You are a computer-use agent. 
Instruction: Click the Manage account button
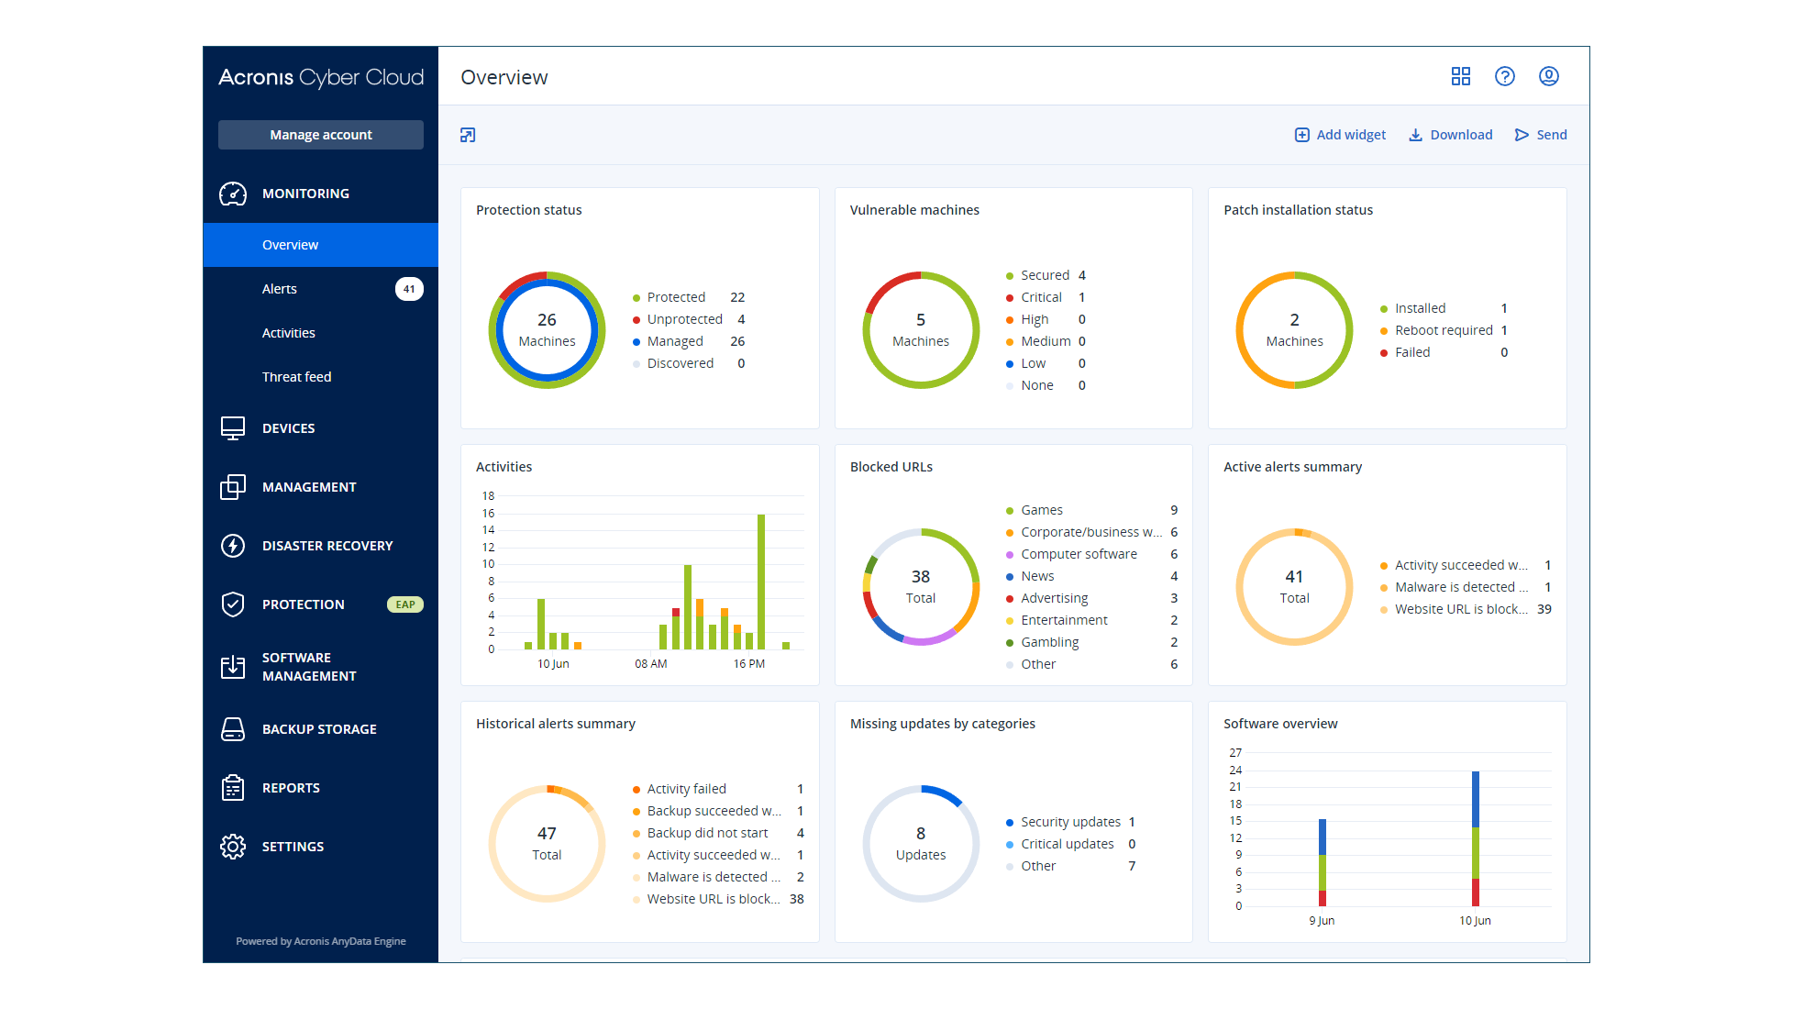(x=321, y=135)
